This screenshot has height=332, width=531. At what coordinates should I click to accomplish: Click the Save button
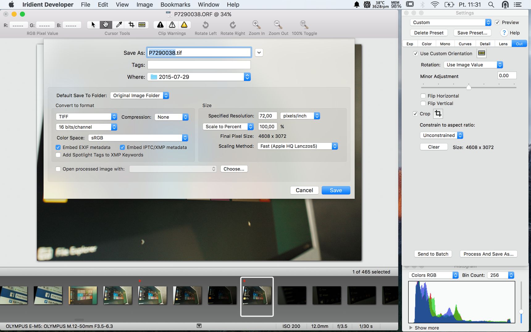[x=336, y=190]
